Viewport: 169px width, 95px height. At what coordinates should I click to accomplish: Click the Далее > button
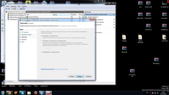point(80,76)
